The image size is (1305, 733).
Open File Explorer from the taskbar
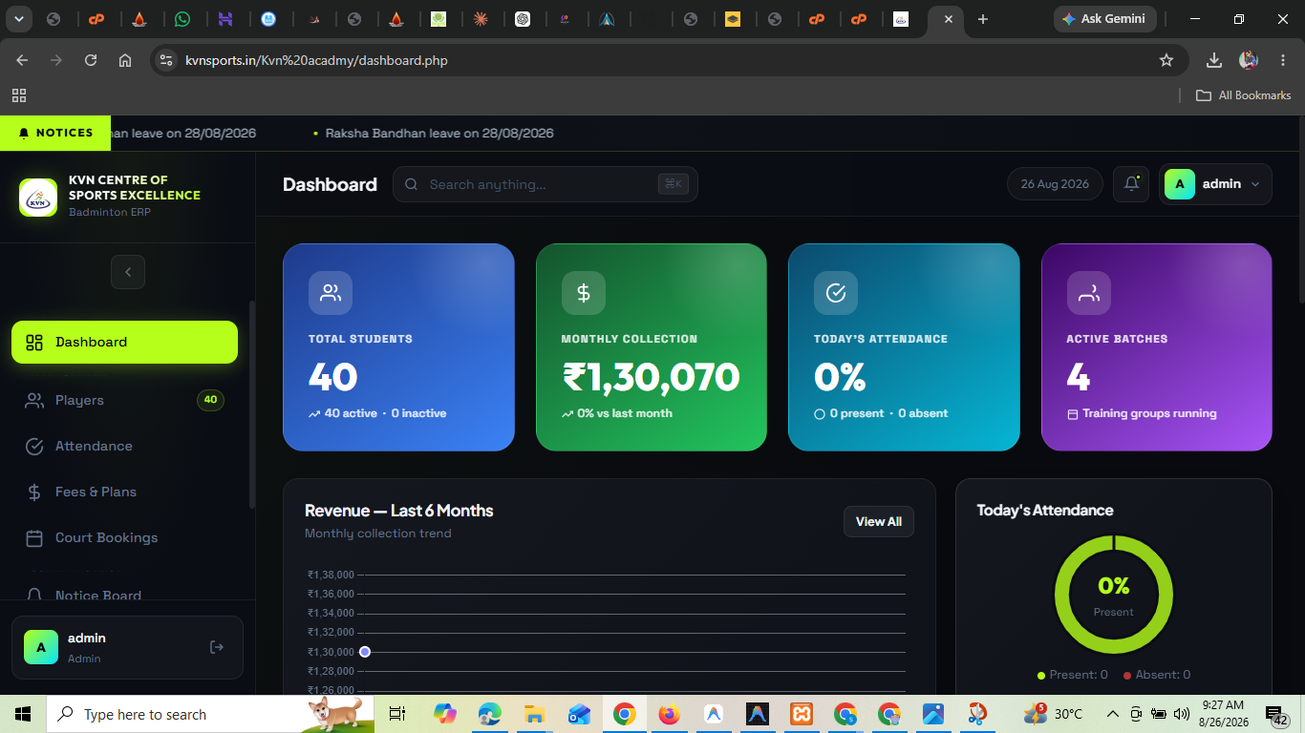coord(534,714)
